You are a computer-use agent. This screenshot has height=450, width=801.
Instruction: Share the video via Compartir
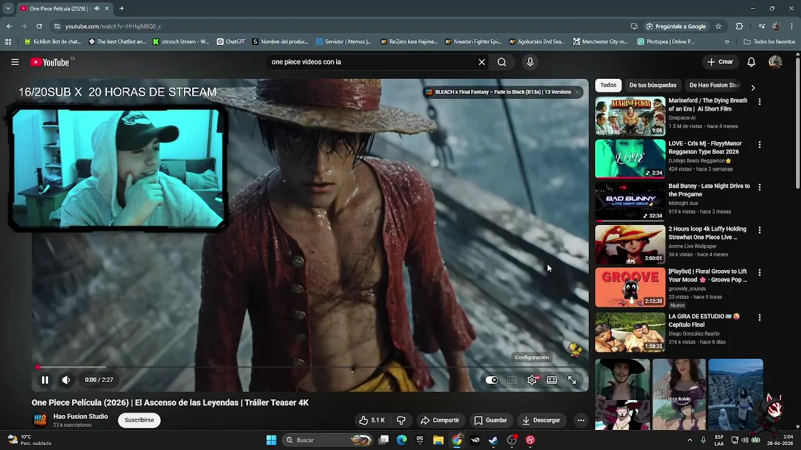(x=440, y=420)
